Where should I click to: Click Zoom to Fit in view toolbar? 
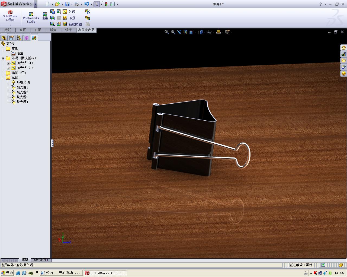(167, 32)
